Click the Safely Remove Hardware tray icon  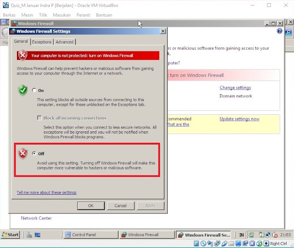(261, 235)
